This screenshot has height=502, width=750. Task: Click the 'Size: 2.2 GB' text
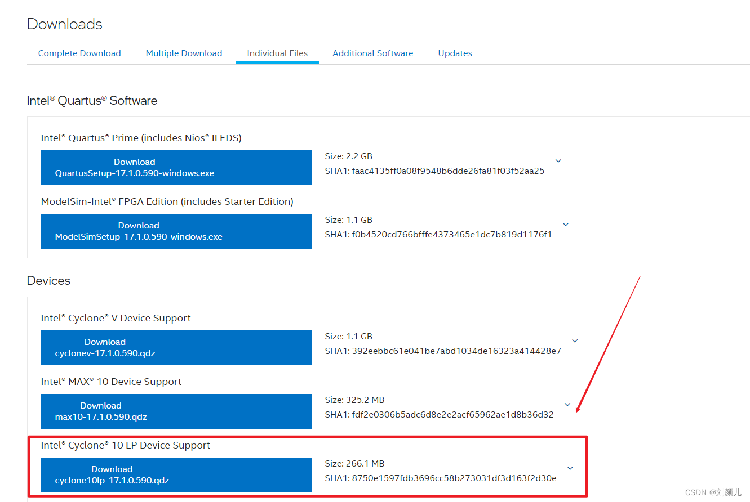pos(349,156)
